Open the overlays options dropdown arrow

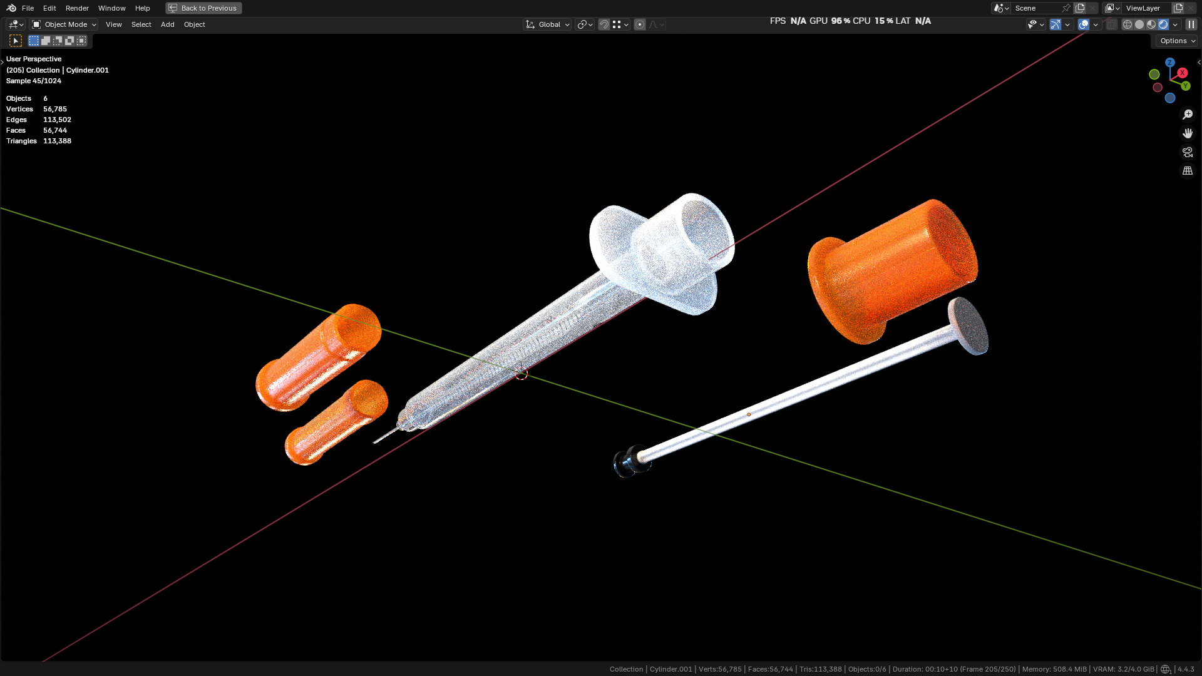click(1096, 24)
